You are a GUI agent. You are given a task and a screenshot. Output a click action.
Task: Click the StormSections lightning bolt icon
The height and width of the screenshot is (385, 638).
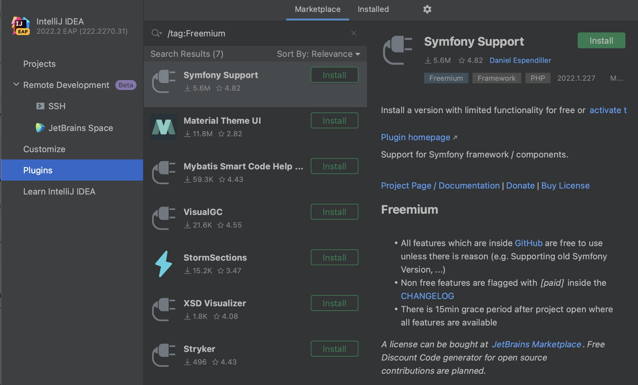click(164, 264)
